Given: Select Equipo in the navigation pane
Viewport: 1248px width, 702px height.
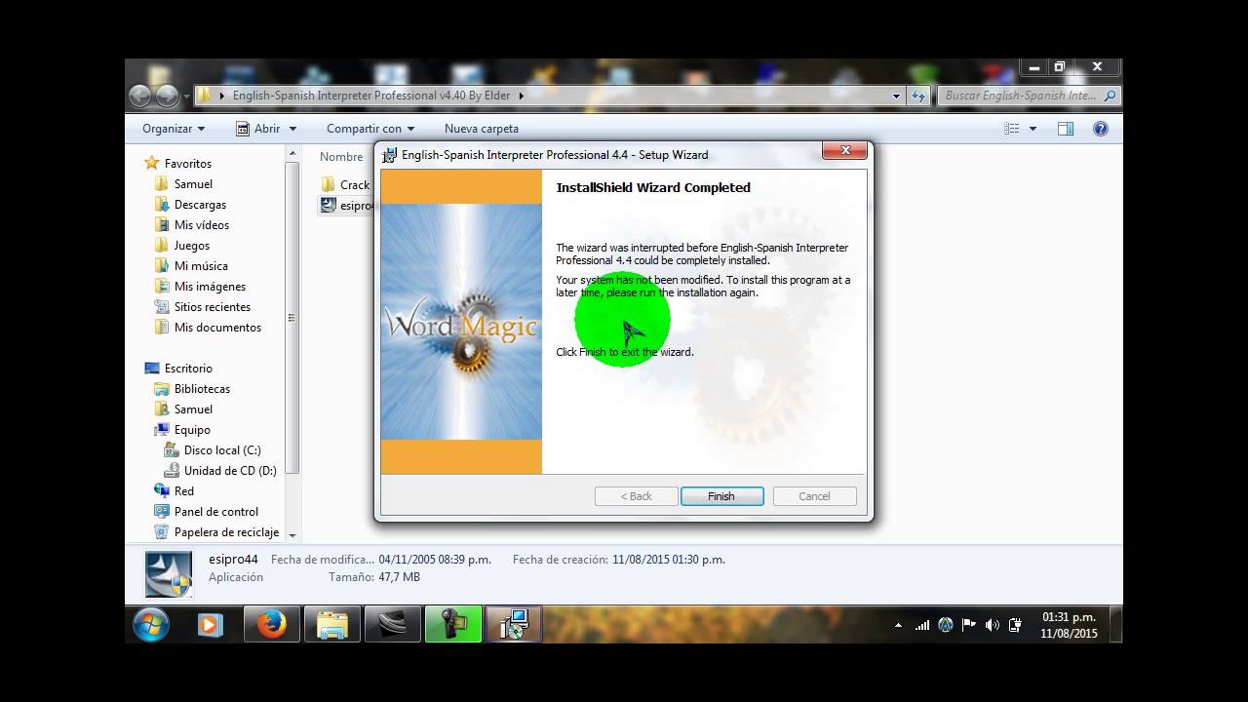Looking at the screenshot, I should pyautogui.click(x=192, y=430).
